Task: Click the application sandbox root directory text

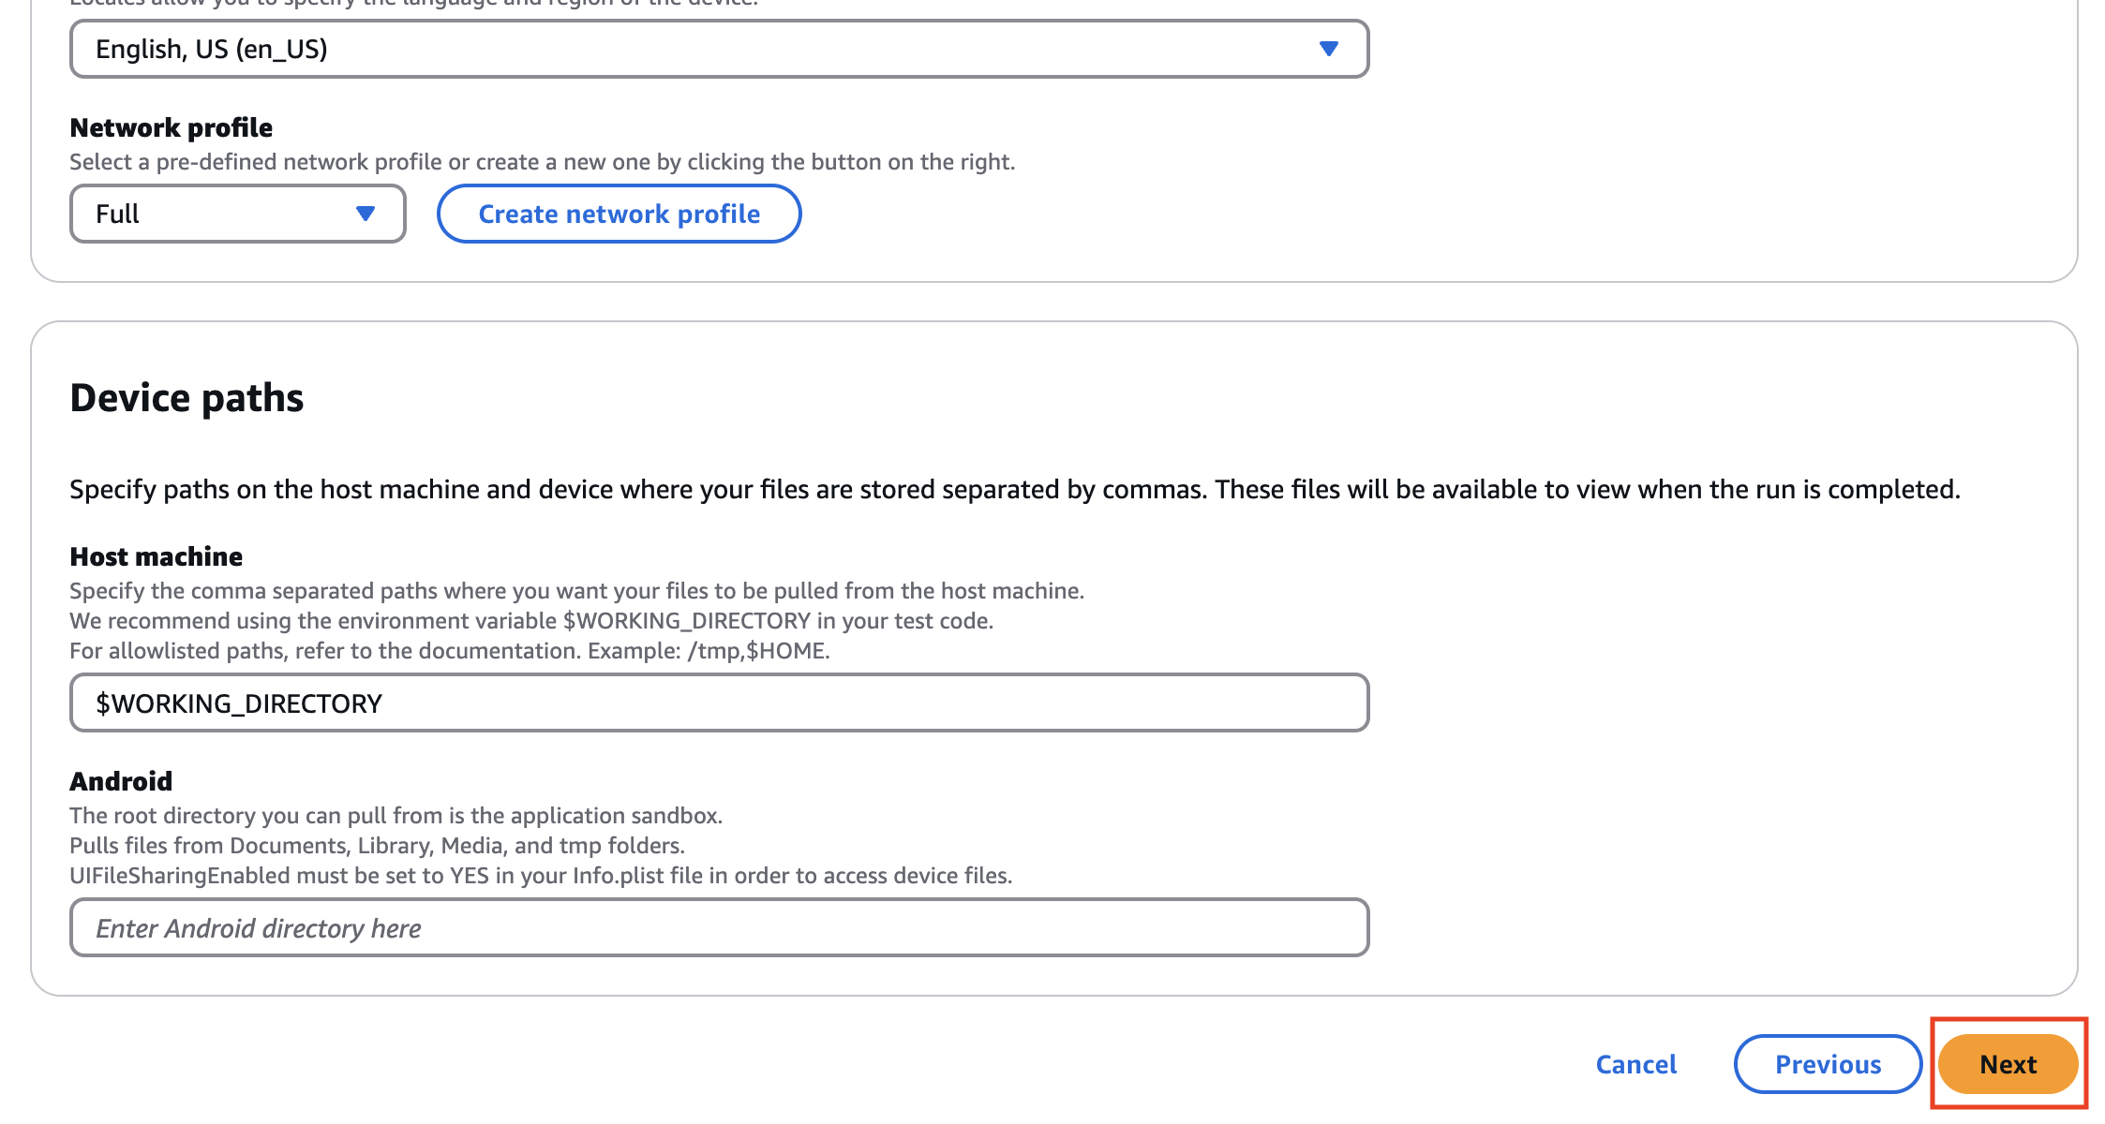Action: point(396,816)
